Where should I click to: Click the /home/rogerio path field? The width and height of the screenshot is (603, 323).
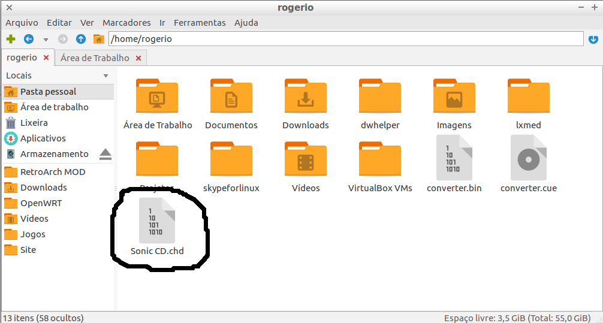(345, 39)
